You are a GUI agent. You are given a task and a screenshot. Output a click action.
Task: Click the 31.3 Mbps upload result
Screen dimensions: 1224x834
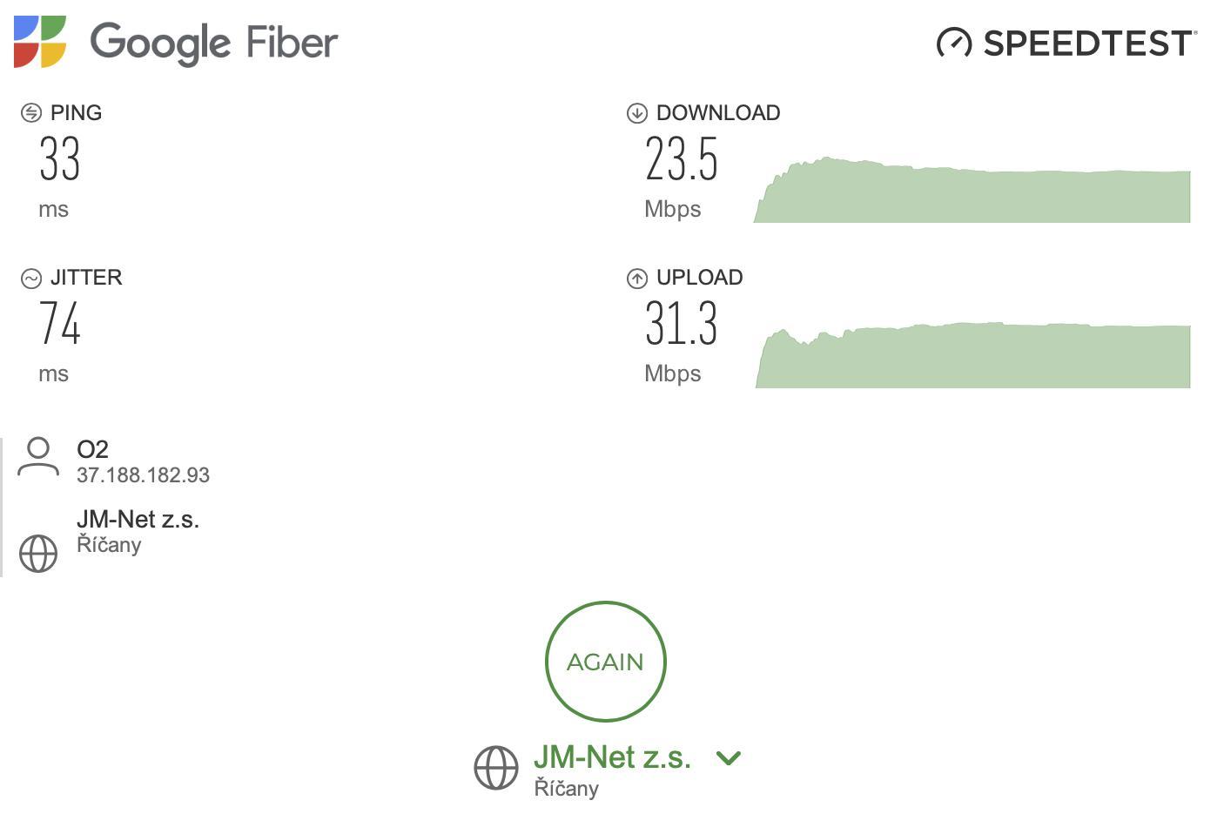[682, 324]
